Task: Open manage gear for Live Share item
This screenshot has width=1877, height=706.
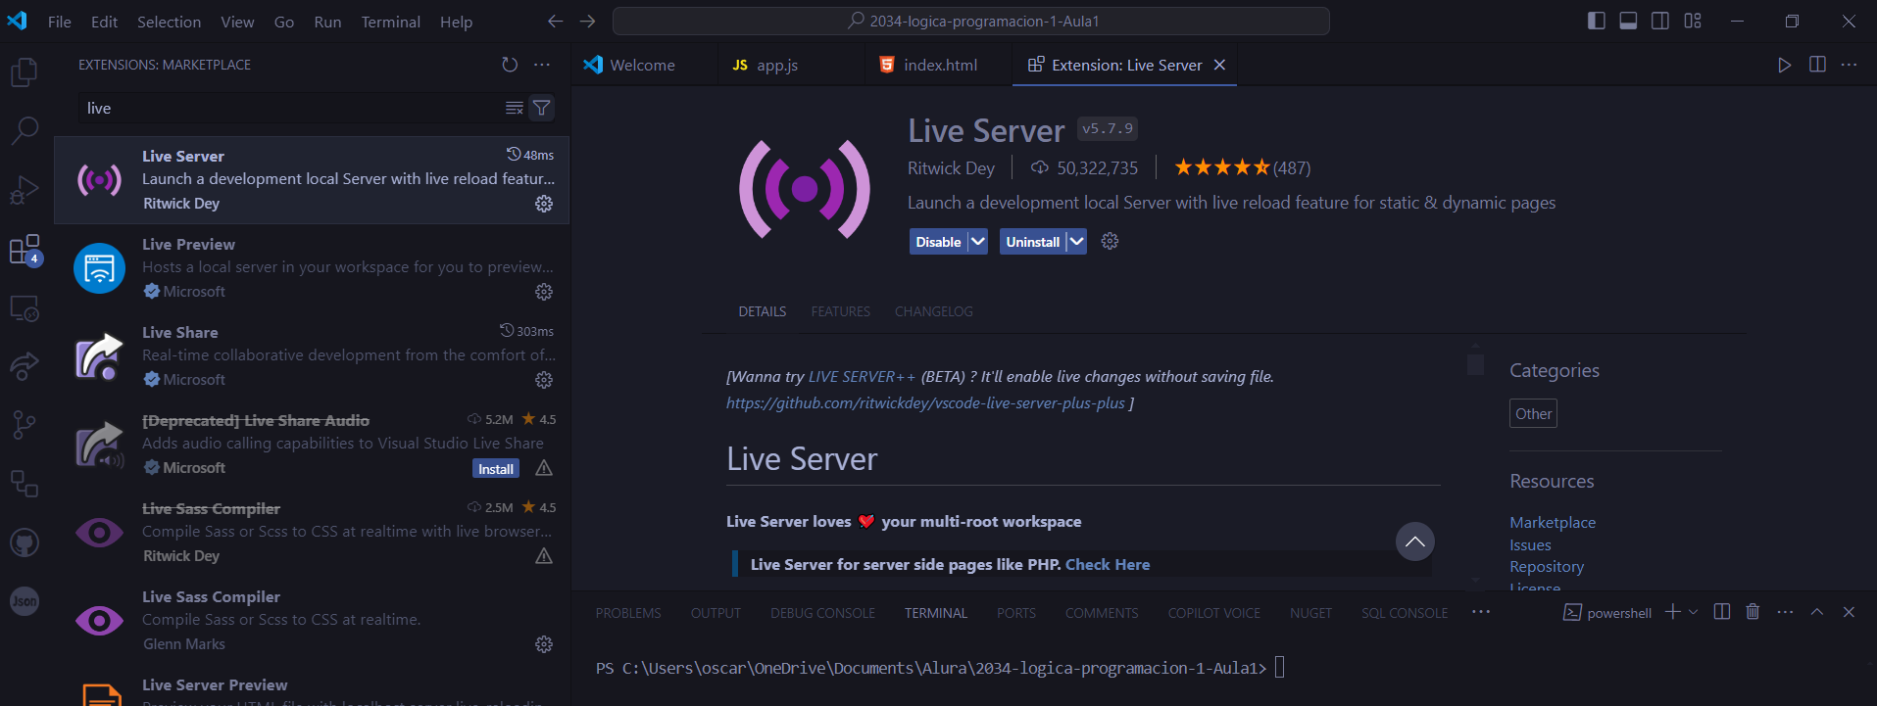Action: click(544, 380)
